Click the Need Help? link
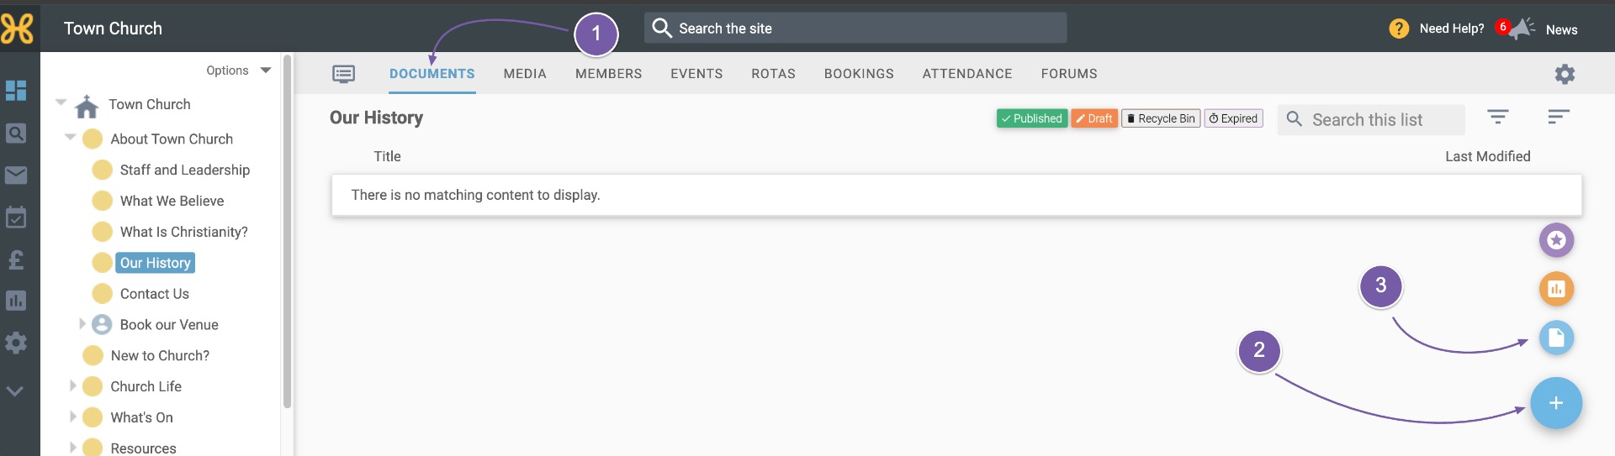The image size is (1615, 456). coord(1452,29)
